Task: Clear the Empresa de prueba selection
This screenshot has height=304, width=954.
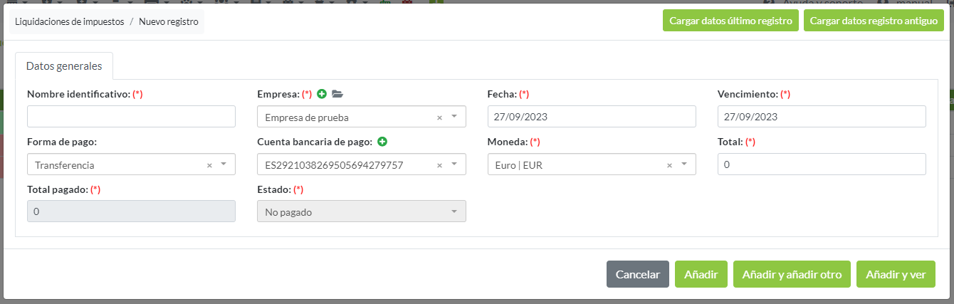Action: (x=439, y=117)
